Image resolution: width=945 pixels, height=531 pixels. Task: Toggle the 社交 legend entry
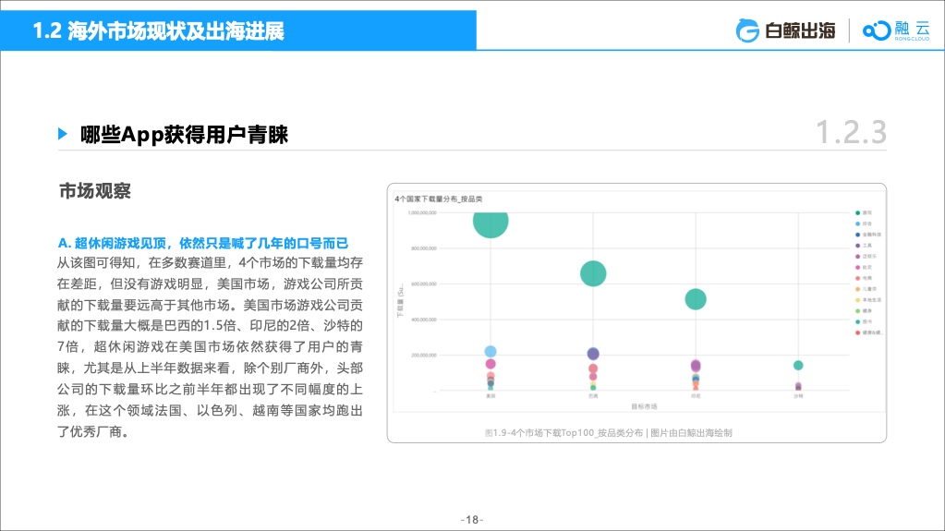tap(864, 267)
